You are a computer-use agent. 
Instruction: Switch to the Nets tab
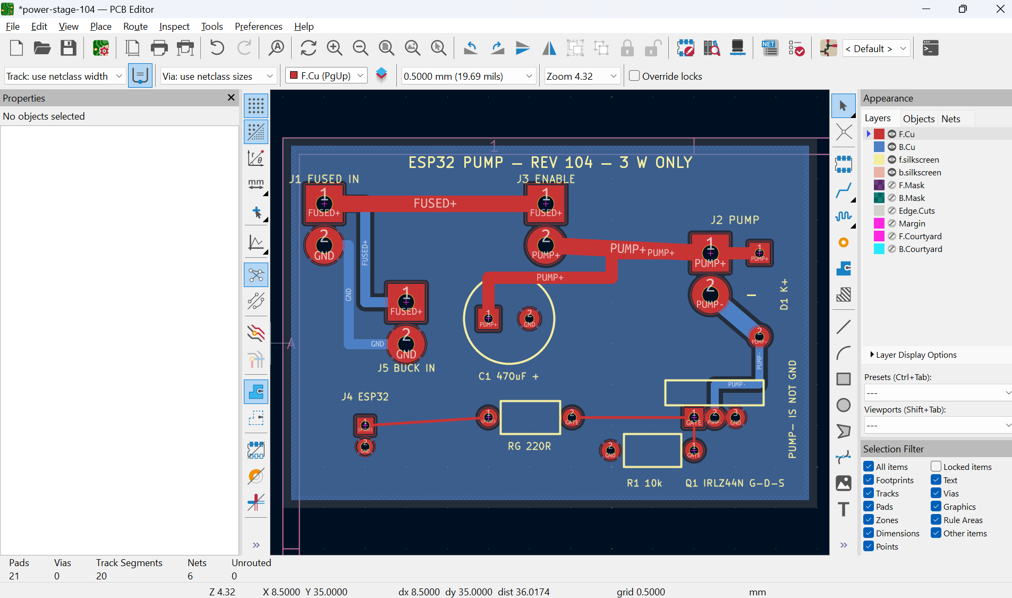pos(950,119)
